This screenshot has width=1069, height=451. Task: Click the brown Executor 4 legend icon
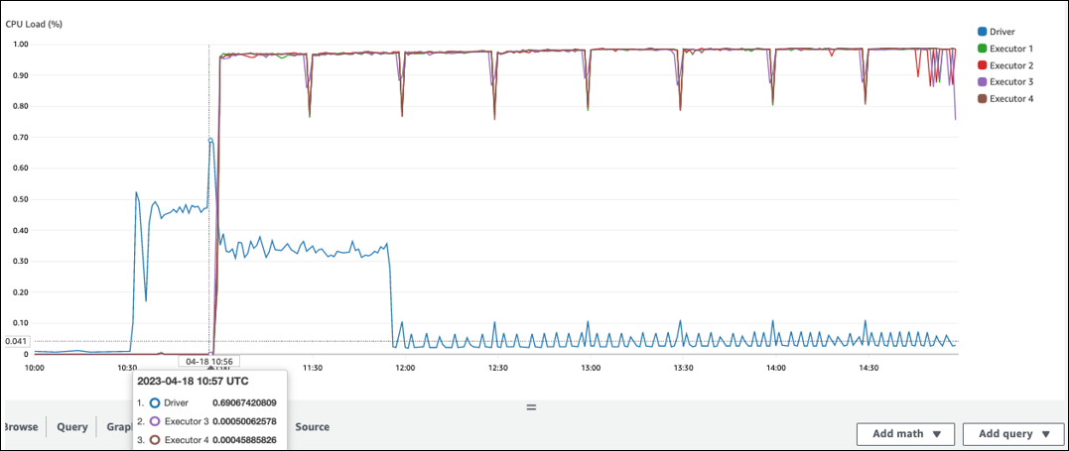pyautogui.click(x=983, y=99)
